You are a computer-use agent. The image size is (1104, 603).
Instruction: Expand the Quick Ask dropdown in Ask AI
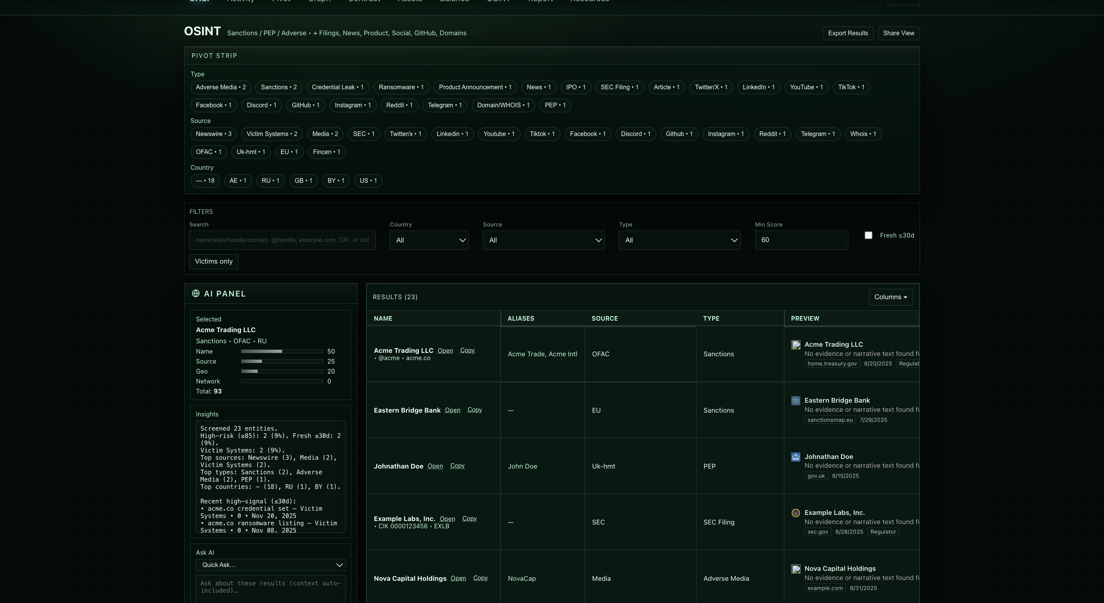click(x=270, y=565)
